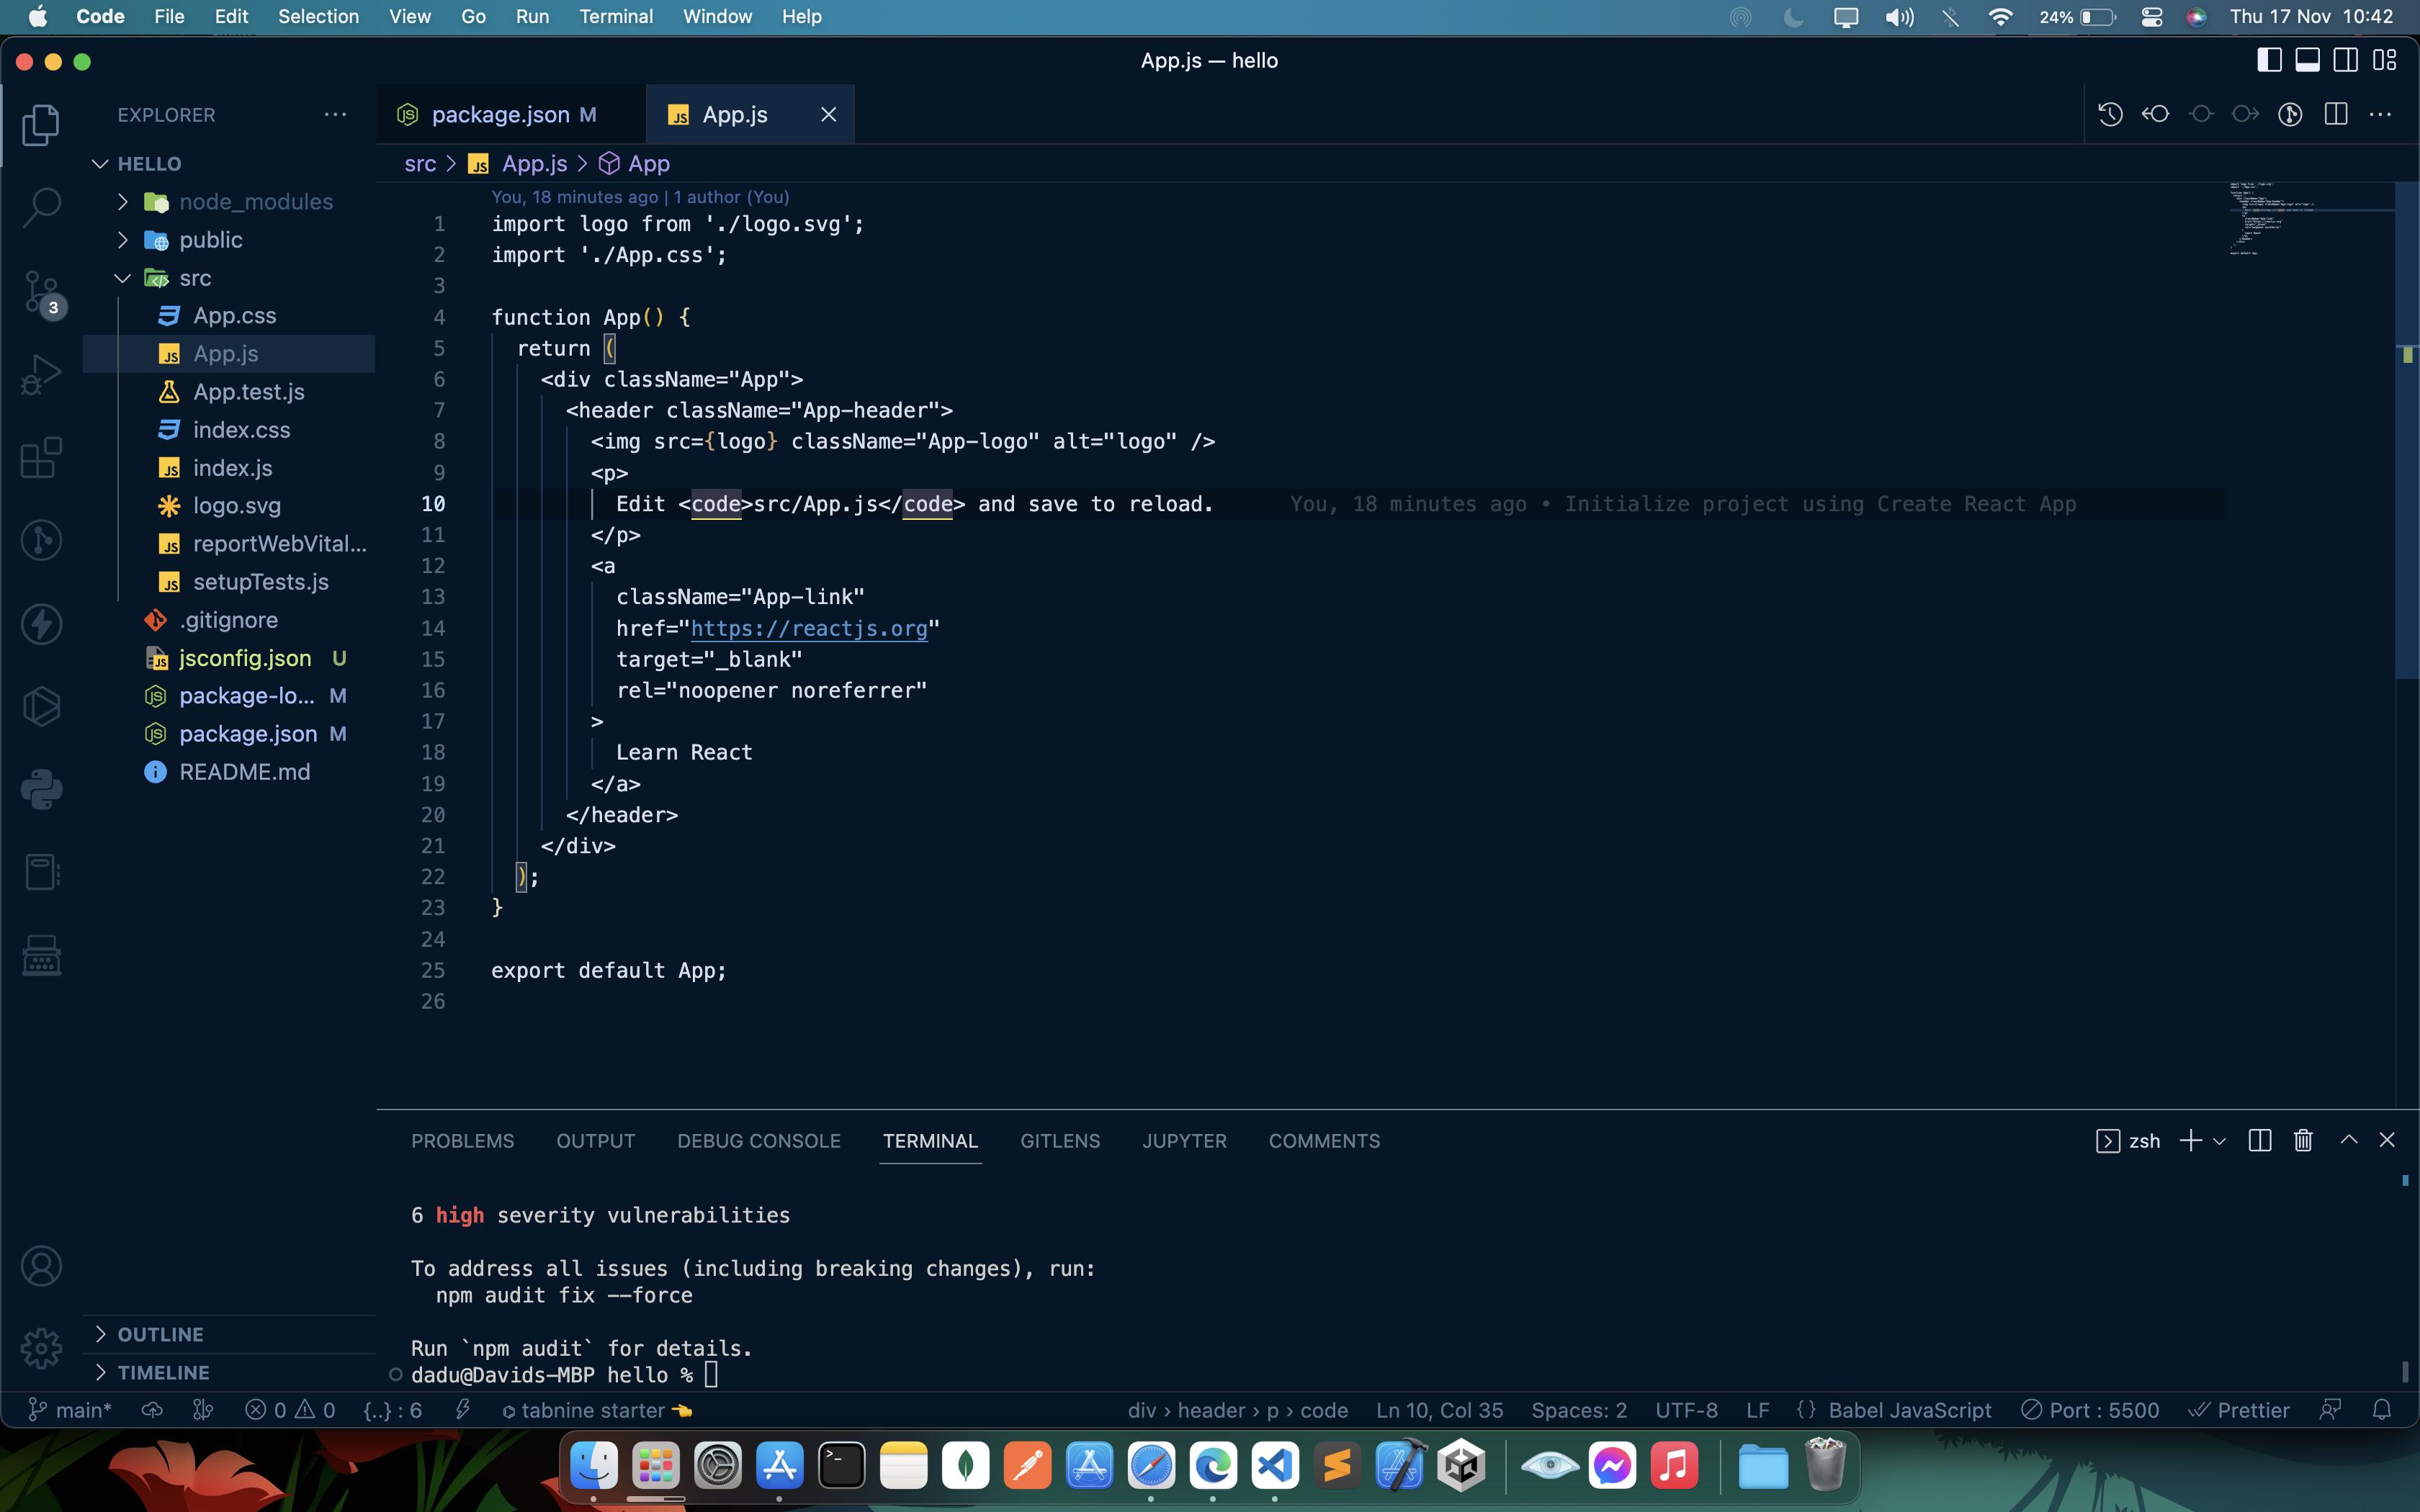The width and height of the screenshot is (2420, 1512).
Task: Open Run and Debug view
Action: [41, 375]
